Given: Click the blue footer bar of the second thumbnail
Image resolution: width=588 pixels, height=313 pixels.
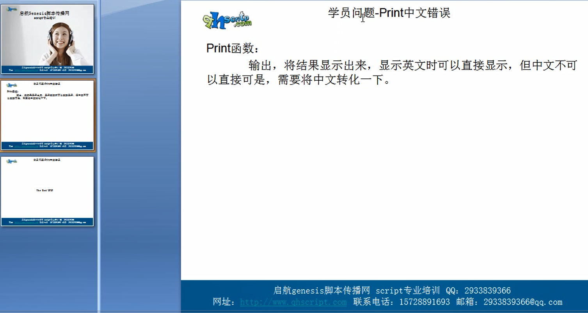Looking at the screenshot, I should coord(47,146).
